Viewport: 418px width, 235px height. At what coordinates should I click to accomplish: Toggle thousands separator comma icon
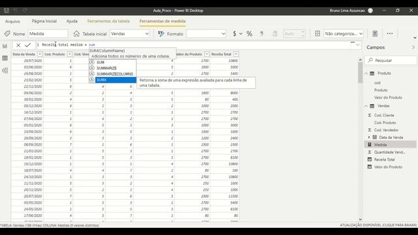[x=261, y=33]
